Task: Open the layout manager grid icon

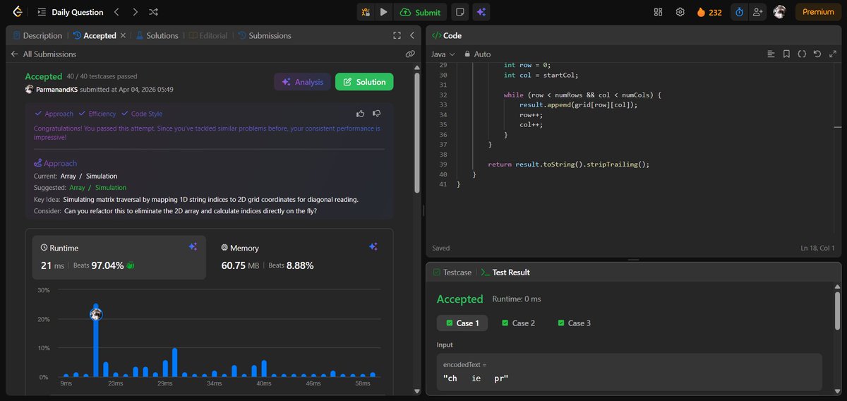Action: [659, 12]
